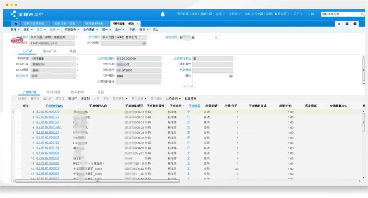This screenshot has height=198, width=368.
Task: Open the four-square grid icon
Action: [347, 24]
